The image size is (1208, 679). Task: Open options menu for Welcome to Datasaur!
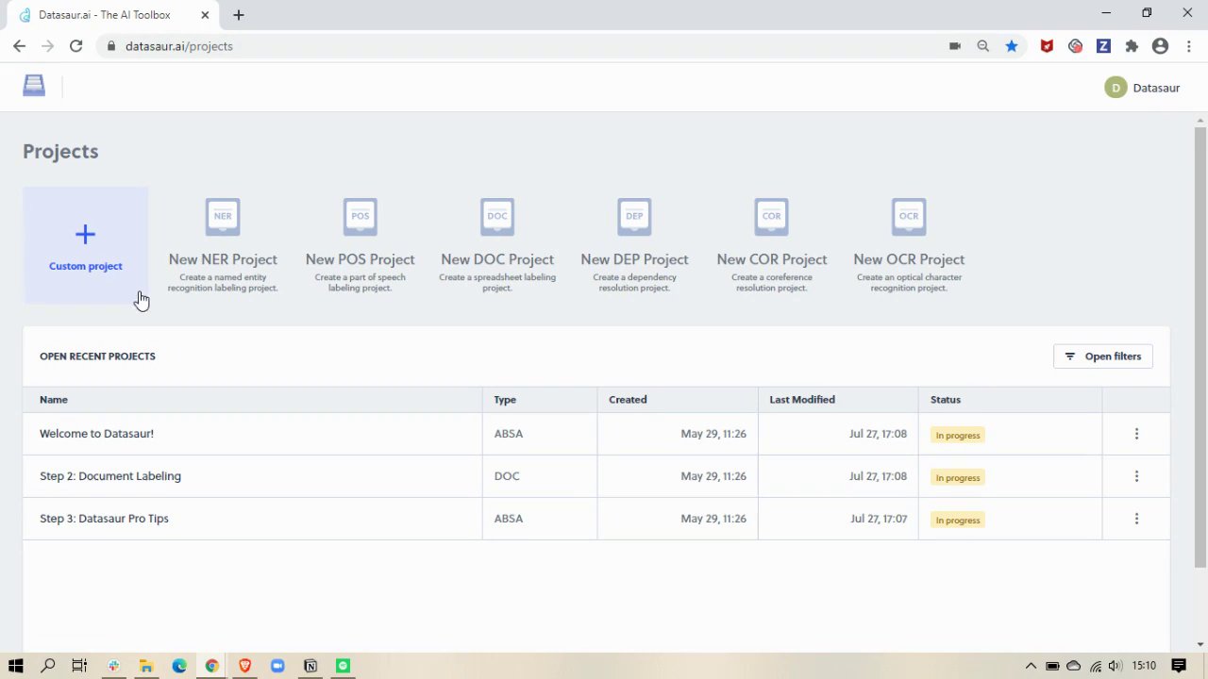(x=1136, y=434)
